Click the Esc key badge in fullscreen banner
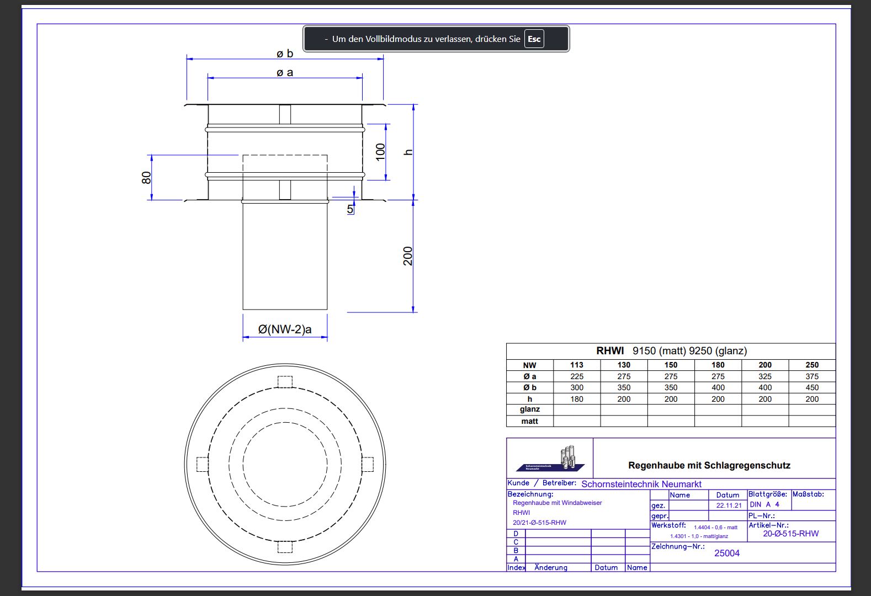Screen dimensions: 871x596 click(534, 39)
